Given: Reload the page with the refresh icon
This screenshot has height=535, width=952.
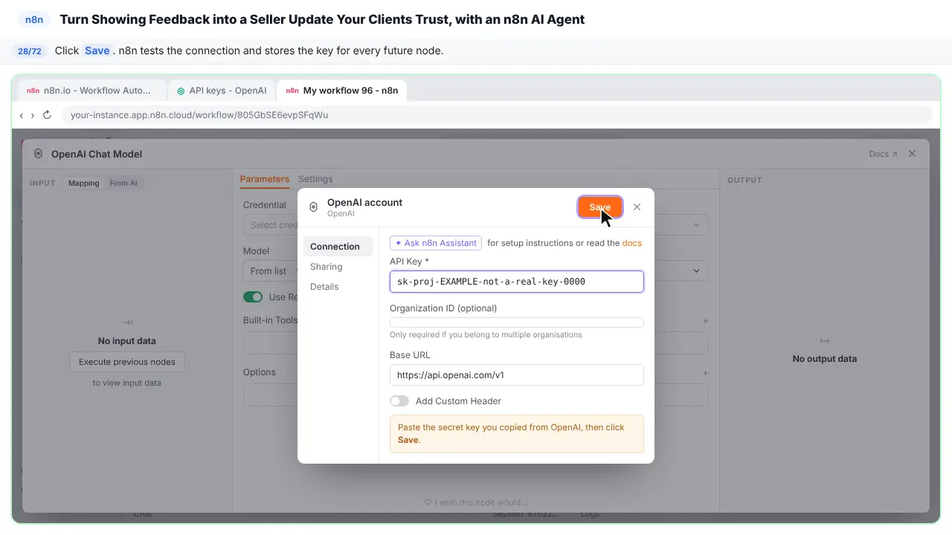Looking at the screenshot, I should tap(47, 115).
